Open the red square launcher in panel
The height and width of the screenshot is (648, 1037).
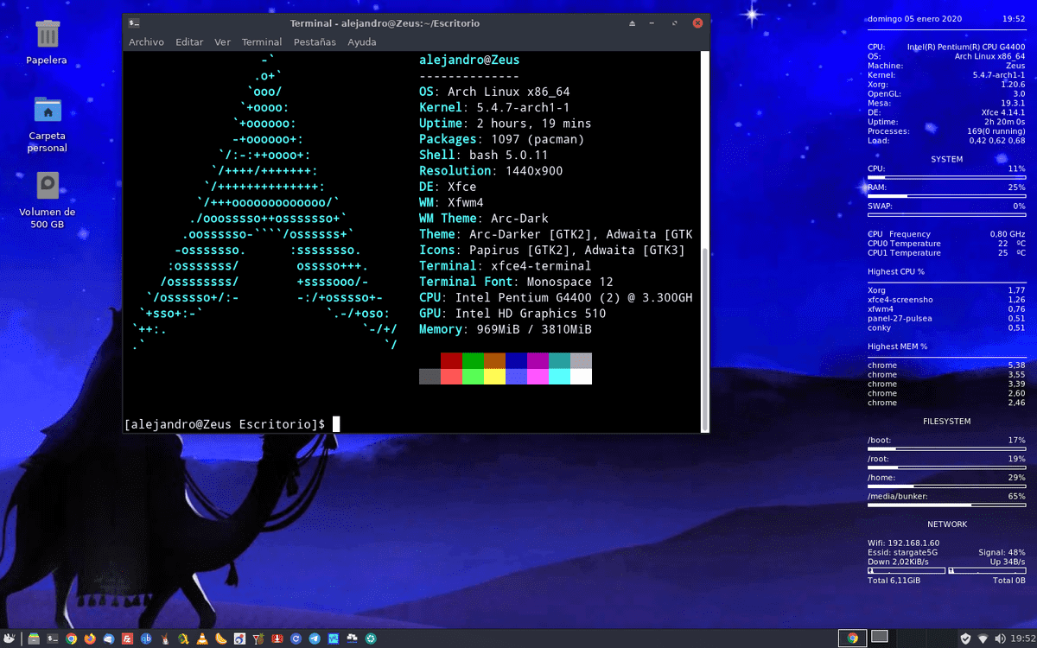[x=277, y=638]
